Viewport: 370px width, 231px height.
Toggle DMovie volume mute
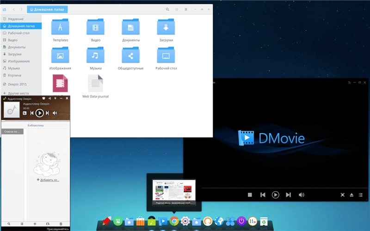point(302,195)
